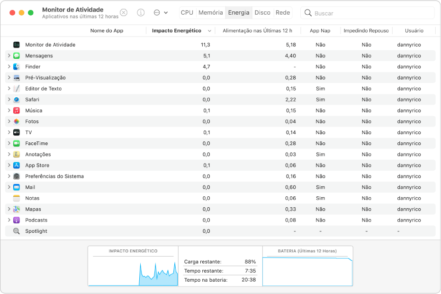Click the Impacto Energético graph
This screenshot has height=294, width=441.
(133, 266)
